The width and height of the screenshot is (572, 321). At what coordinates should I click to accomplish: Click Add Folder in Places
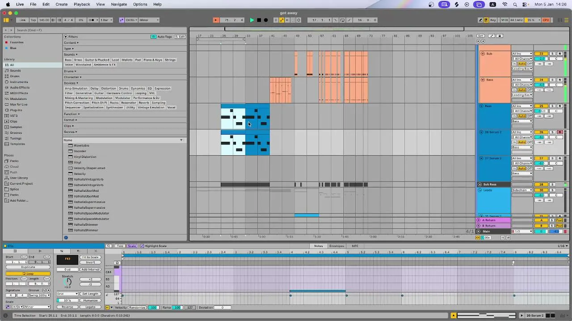19,200
